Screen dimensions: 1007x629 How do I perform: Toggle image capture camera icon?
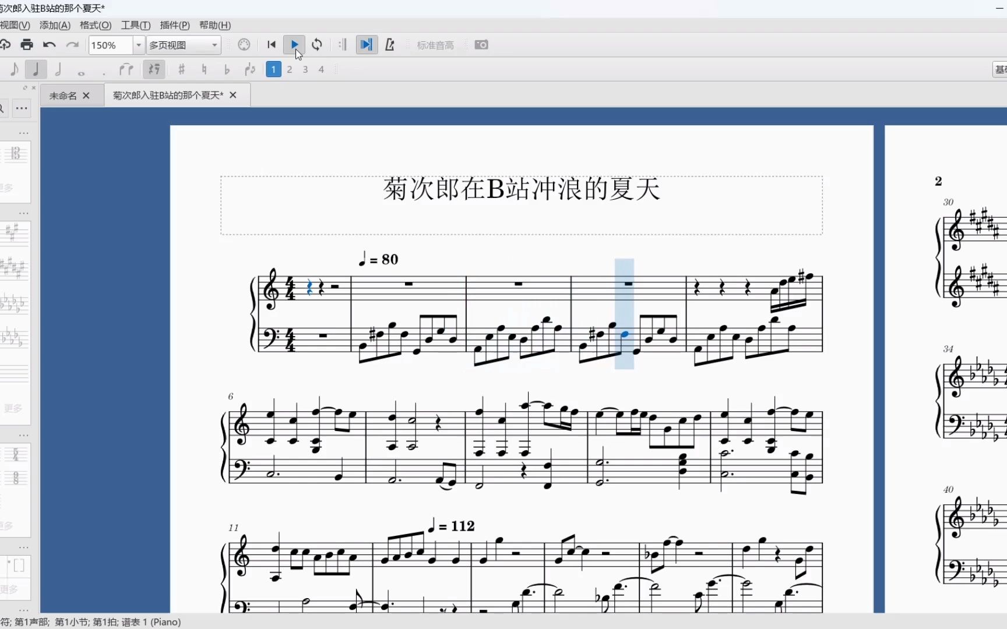point(481,45)
